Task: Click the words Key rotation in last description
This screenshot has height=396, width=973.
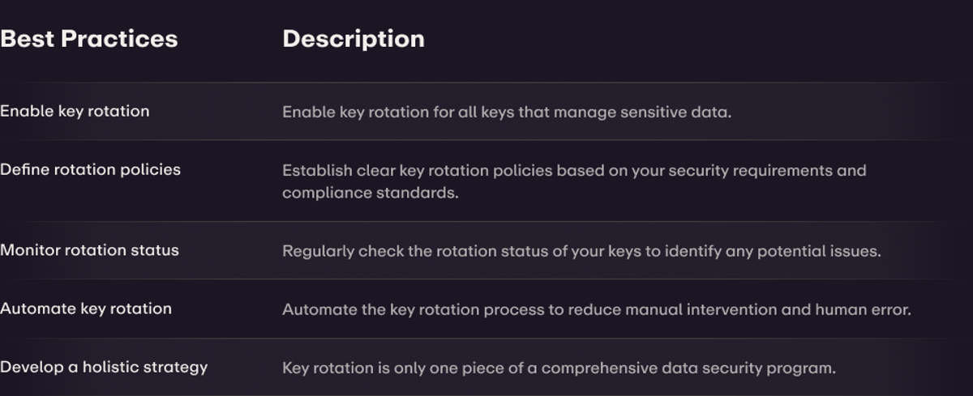Action: [320, 368]
